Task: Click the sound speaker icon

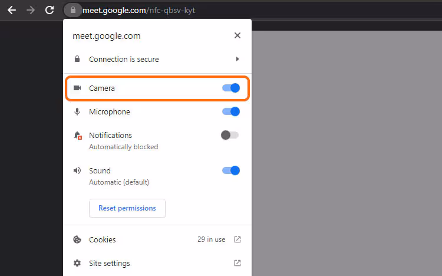Action: click(x=77, y=170)
